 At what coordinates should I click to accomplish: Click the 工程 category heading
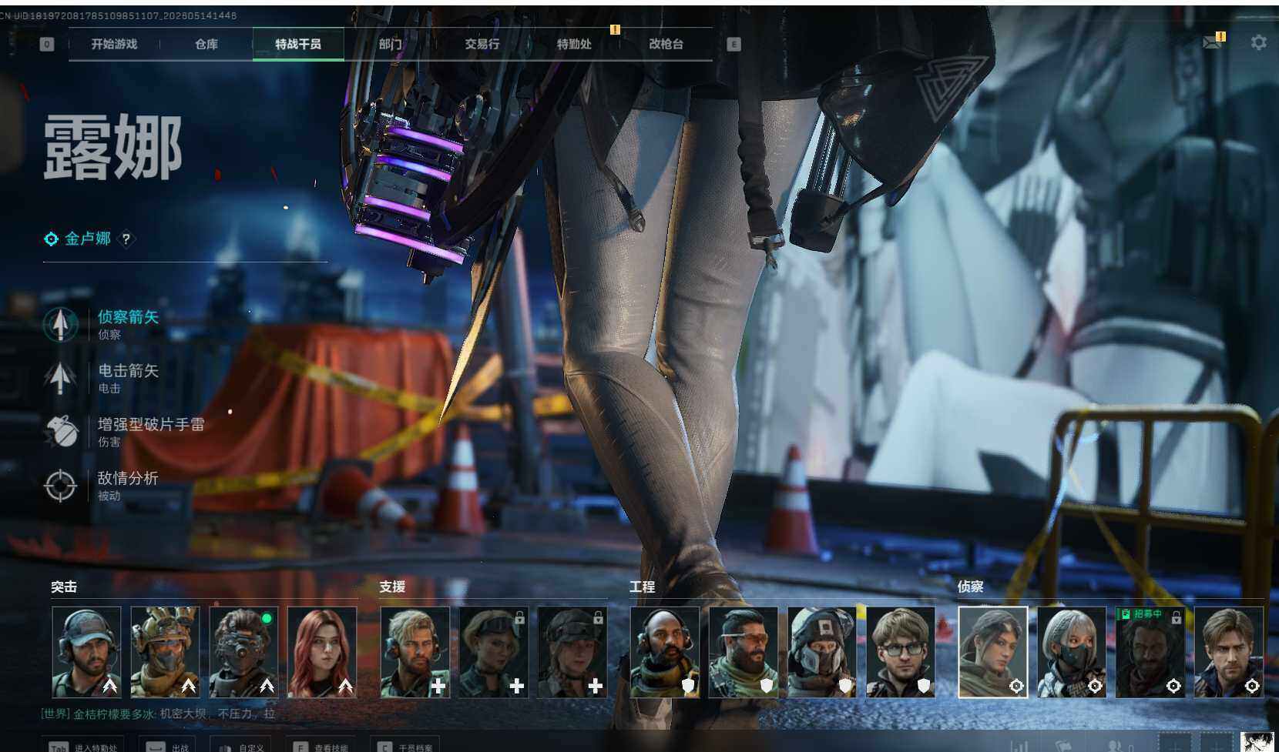tap(643, 587)
